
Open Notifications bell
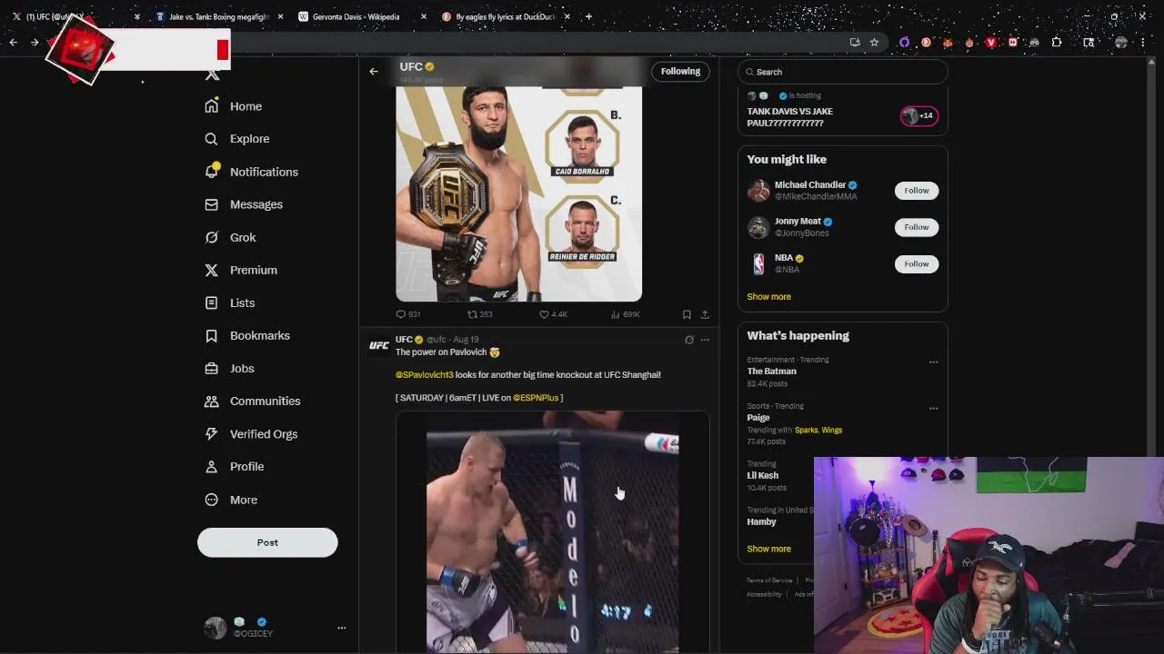(x=212, y=171)
